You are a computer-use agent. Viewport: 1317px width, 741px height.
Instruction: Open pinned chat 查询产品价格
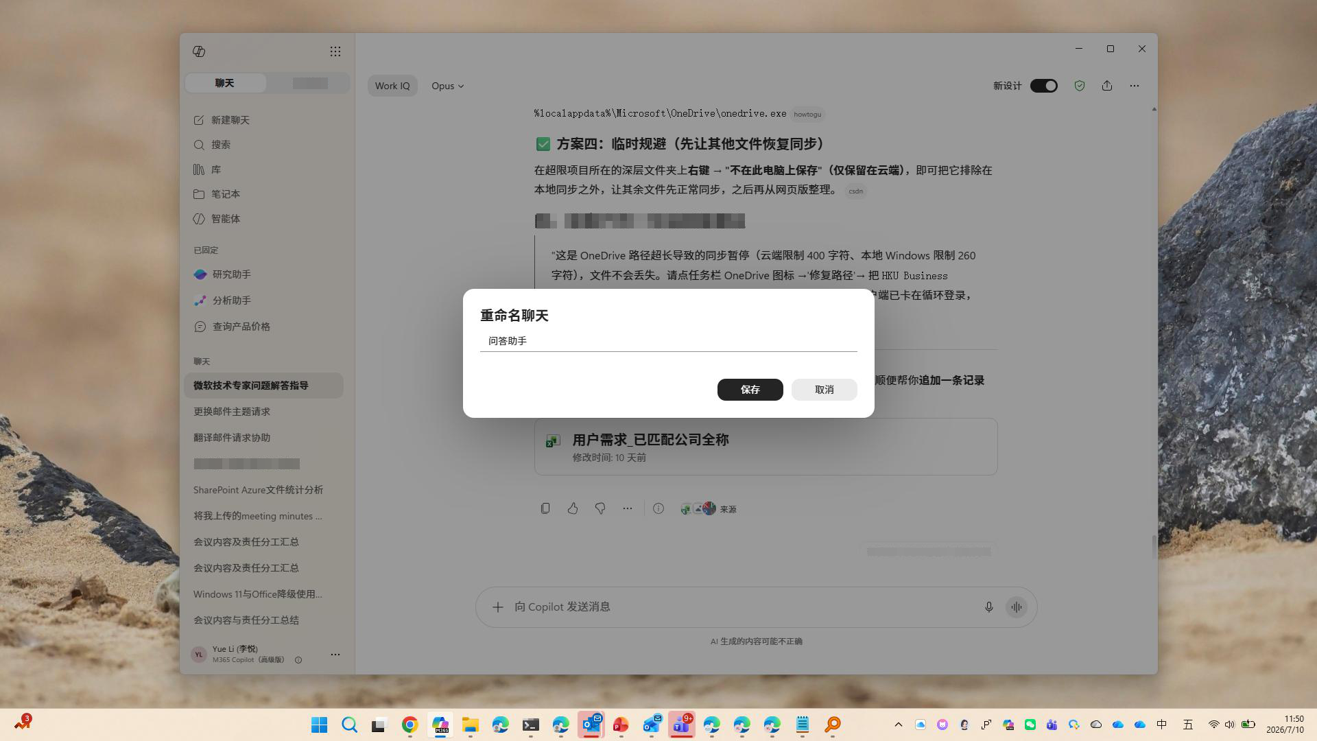tap(263, 327)
